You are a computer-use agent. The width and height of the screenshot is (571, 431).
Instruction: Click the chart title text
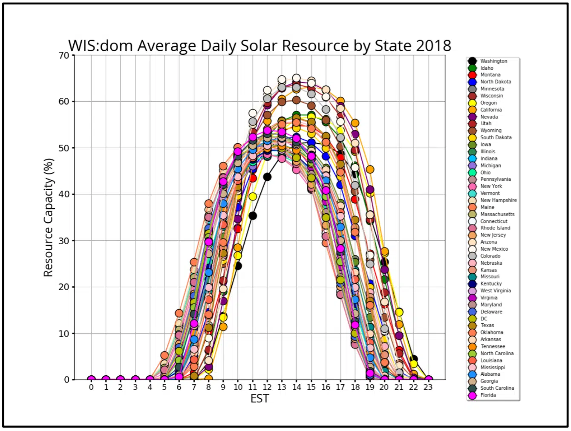coord(260,46)
